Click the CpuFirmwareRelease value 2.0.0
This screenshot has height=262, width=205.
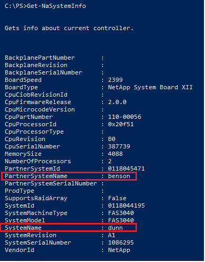point(117,102)
